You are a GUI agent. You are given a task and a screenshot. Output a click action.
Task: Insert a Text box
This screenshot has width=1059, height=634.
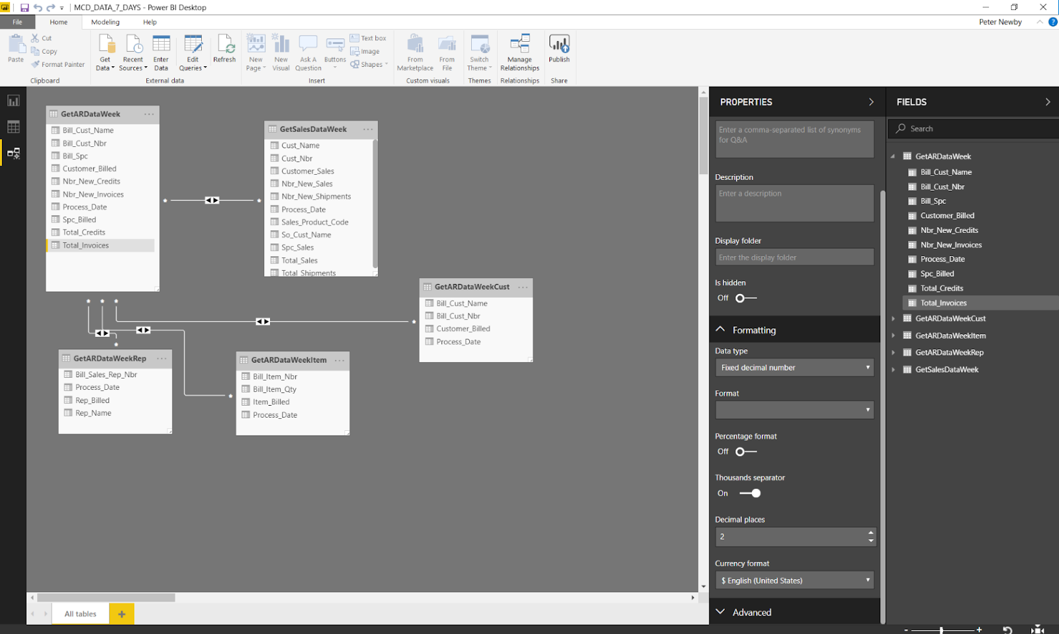tap(369, 38)
